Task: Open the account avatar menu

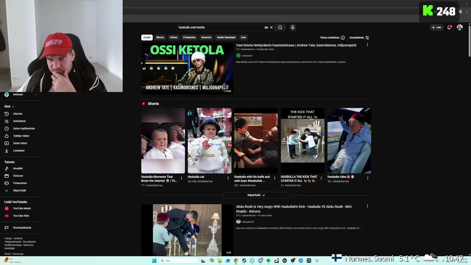Action: [460, 27]
